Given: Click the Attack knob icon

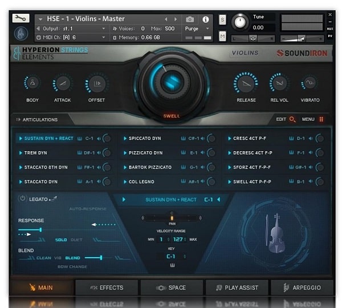Looking at the screenshot, I should tap(63, 83).
